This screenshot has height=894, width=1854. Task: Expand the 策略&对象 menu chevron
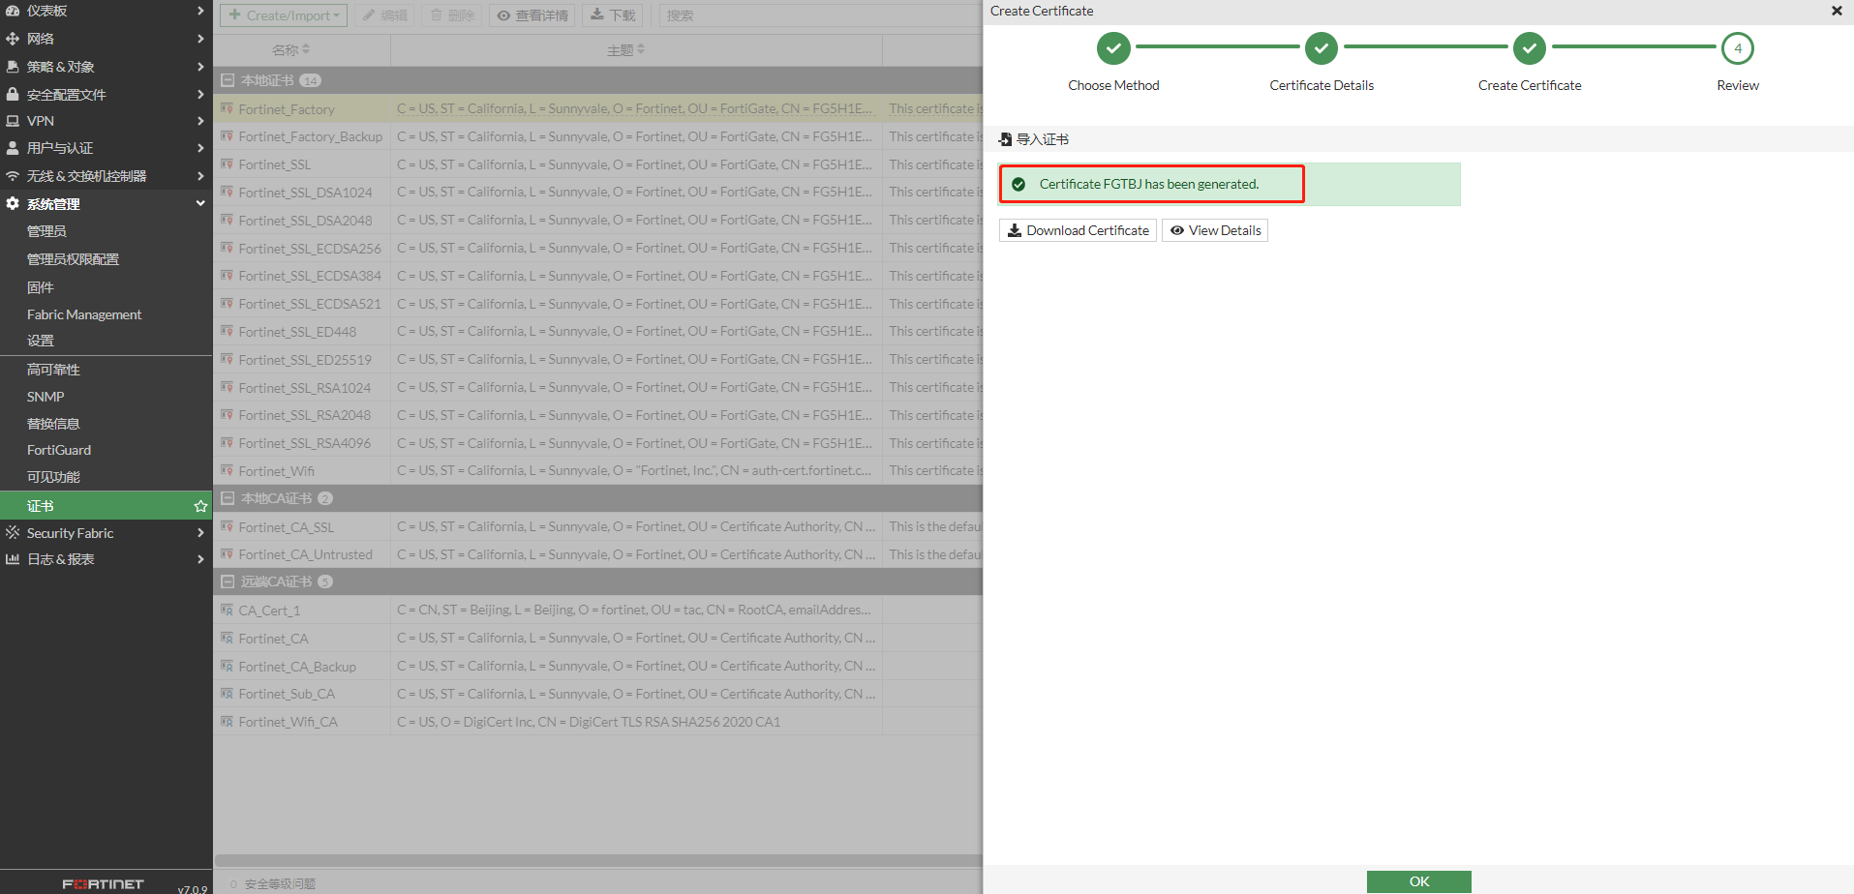pyautogui.click(x=200, y=67)
